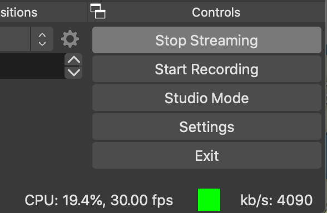
Task: Open transition properties via the gear icon
Action: [70, 39]
